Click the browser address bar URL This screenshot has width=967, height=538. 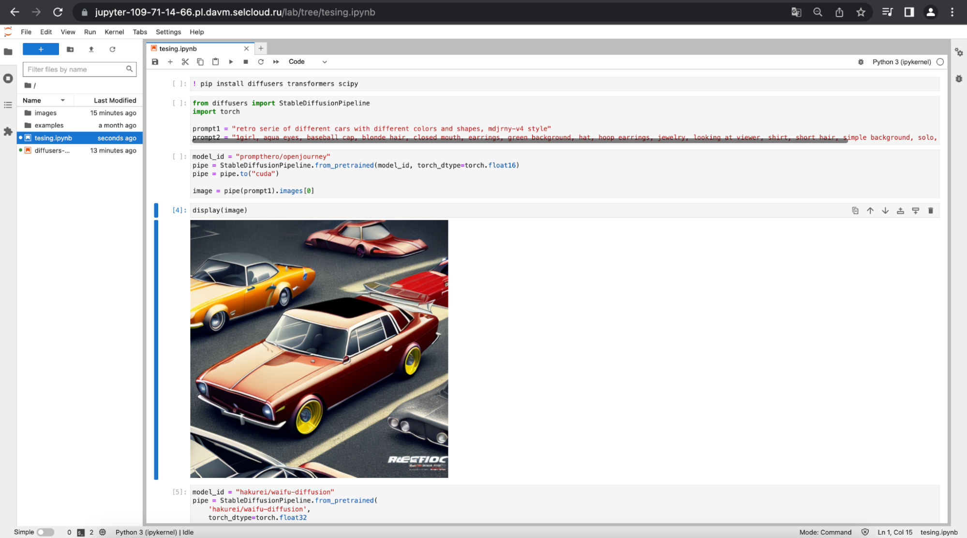tap(235, 12)
